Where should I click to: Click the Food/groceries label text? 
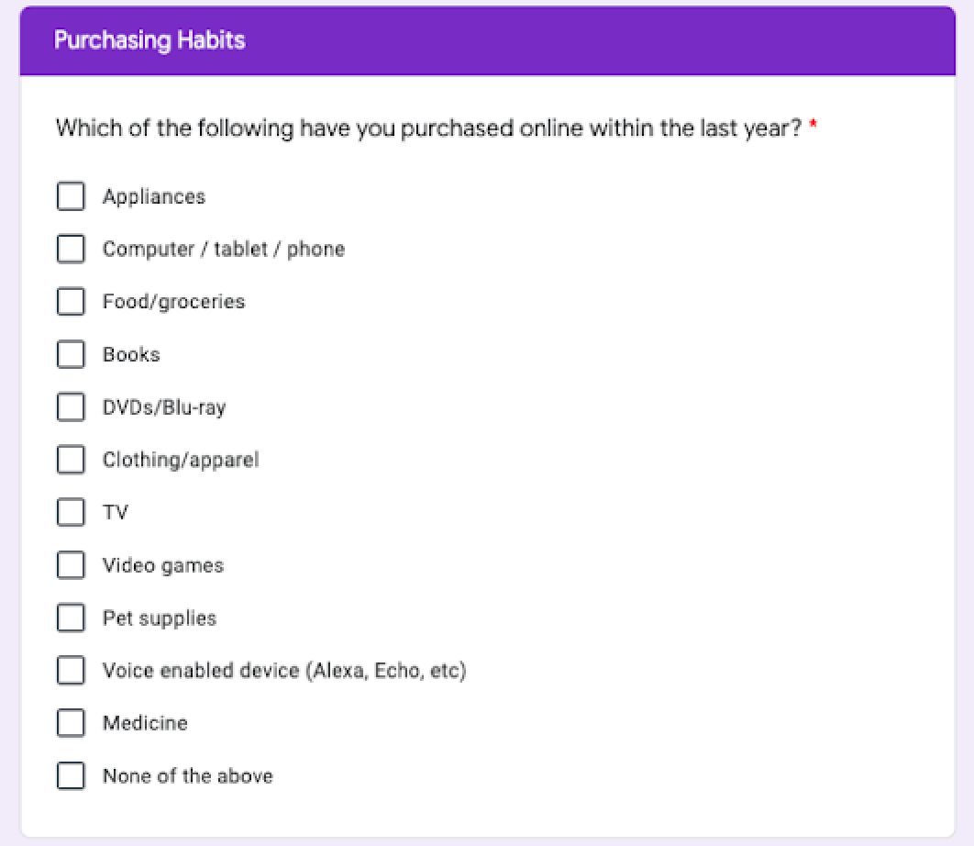point(174,302)
